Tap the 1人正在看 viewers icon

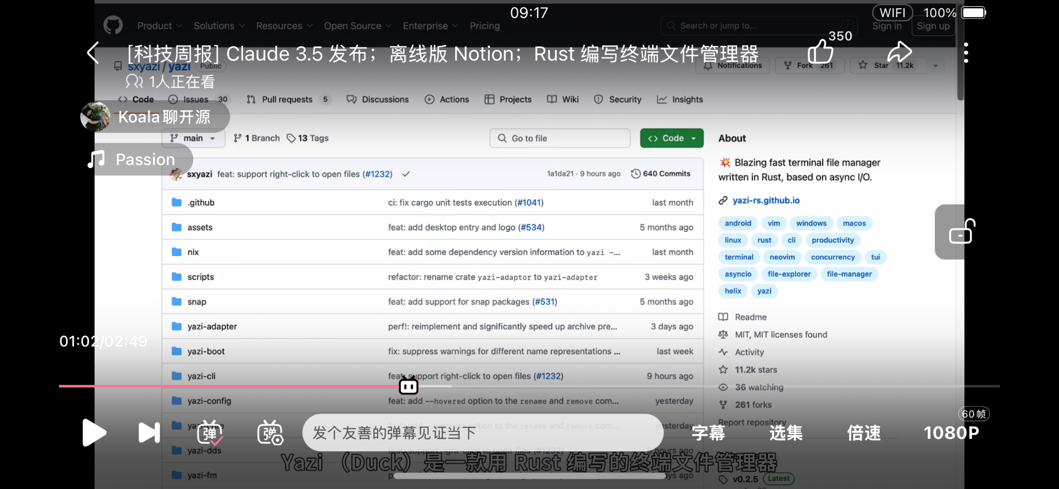point(134,82)
